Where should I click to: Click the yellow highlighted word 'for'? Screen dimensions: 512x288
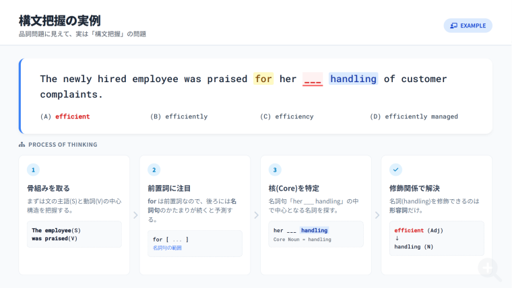tap(263, 79)
